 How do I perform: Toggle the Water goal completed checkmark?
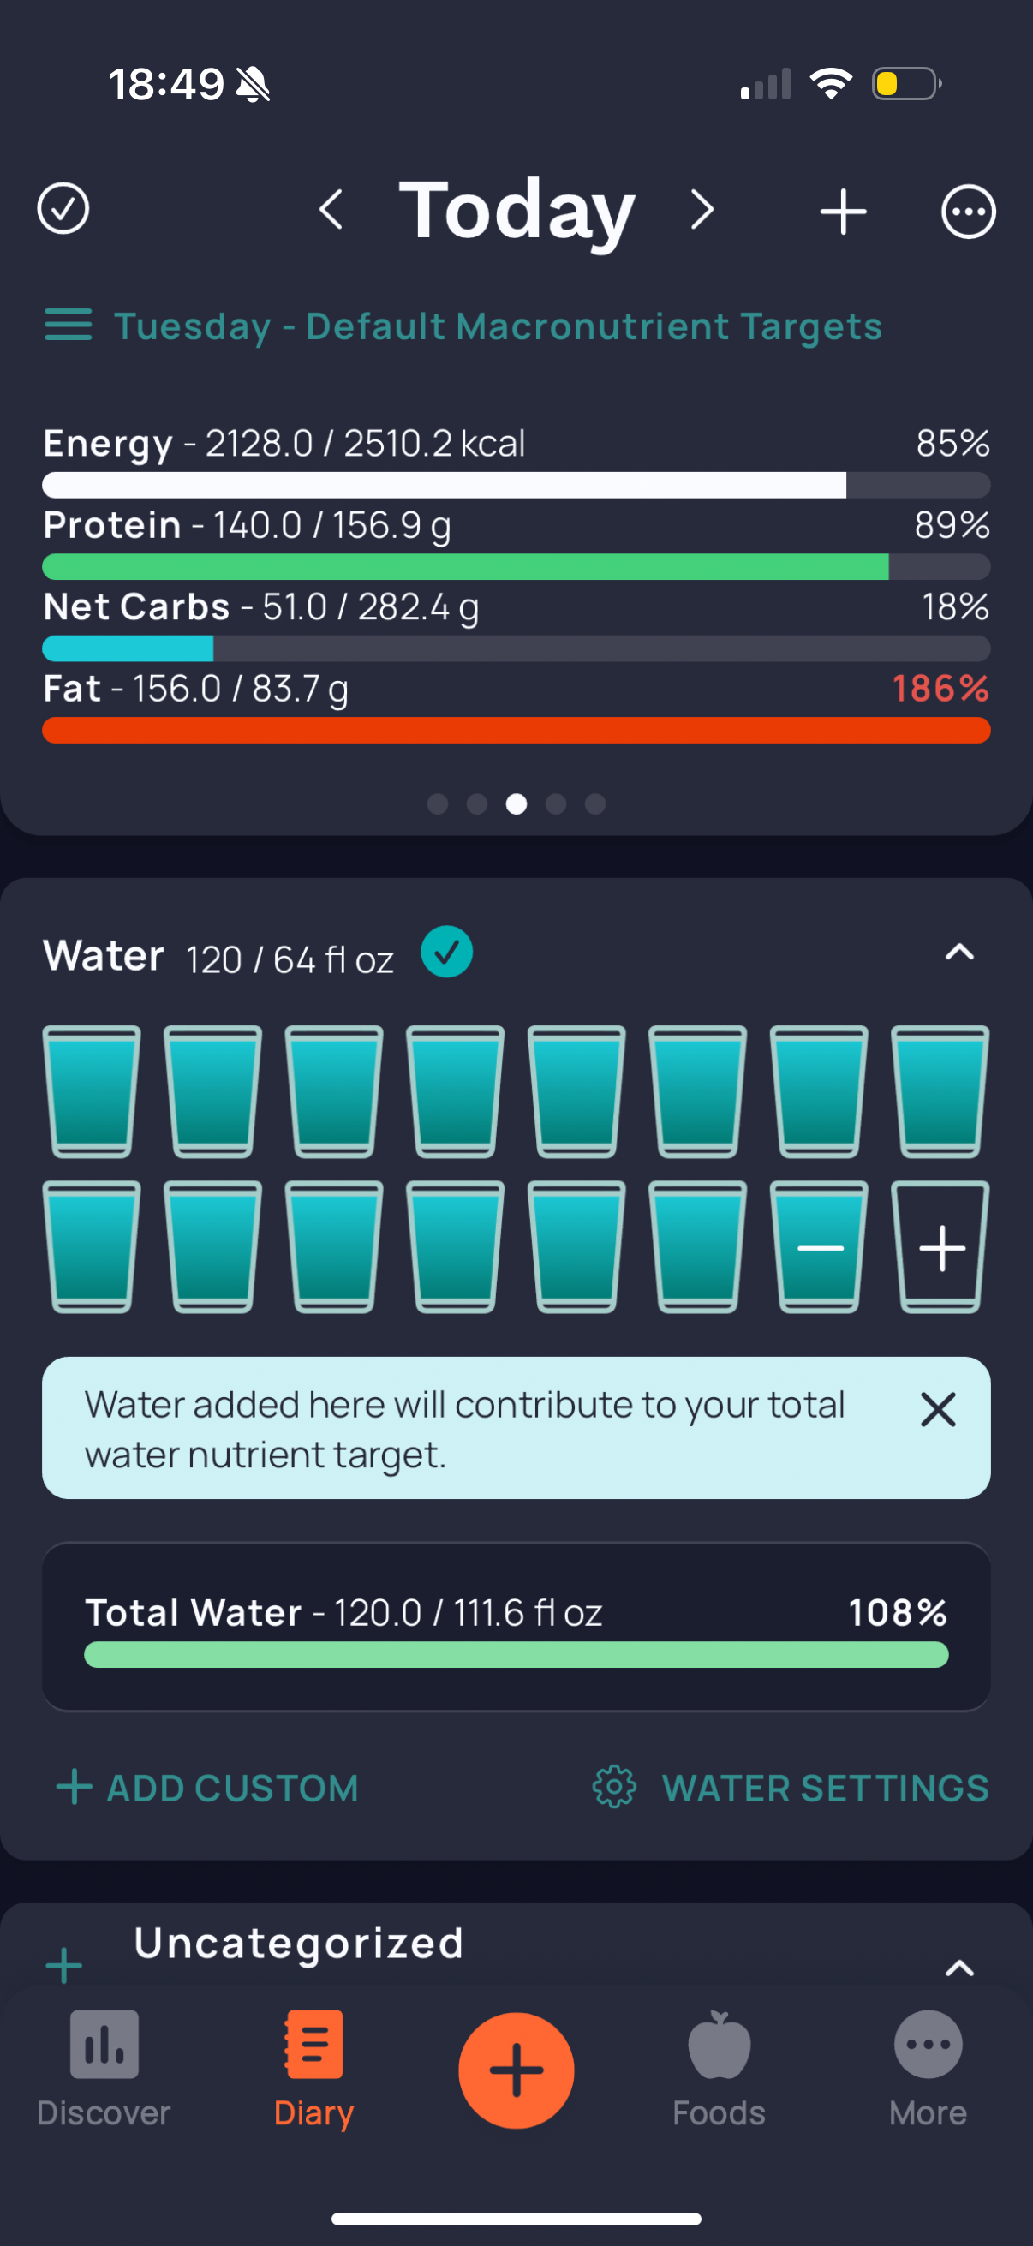click(x=447, y=953)
